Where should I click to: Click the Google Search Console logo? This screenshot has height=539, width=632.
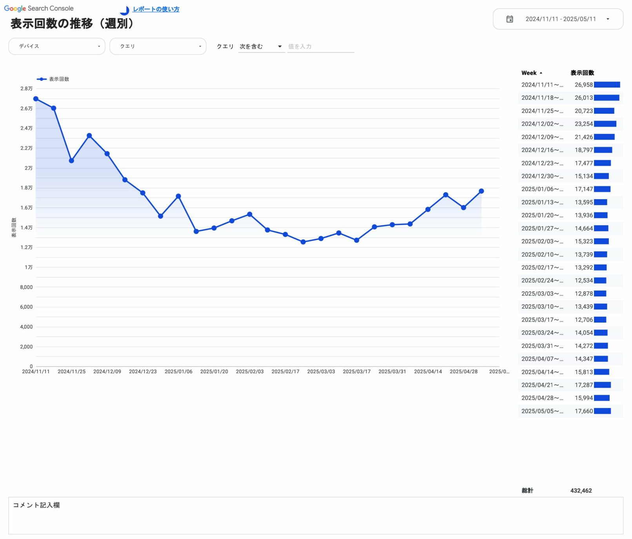tap(39, 8)
